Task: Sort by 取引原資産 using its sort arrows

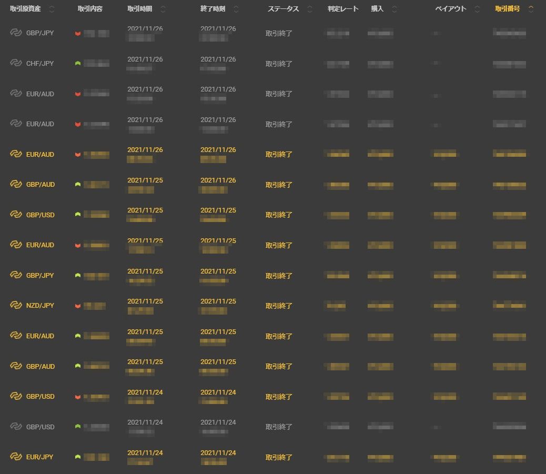Action: [52, 9]
